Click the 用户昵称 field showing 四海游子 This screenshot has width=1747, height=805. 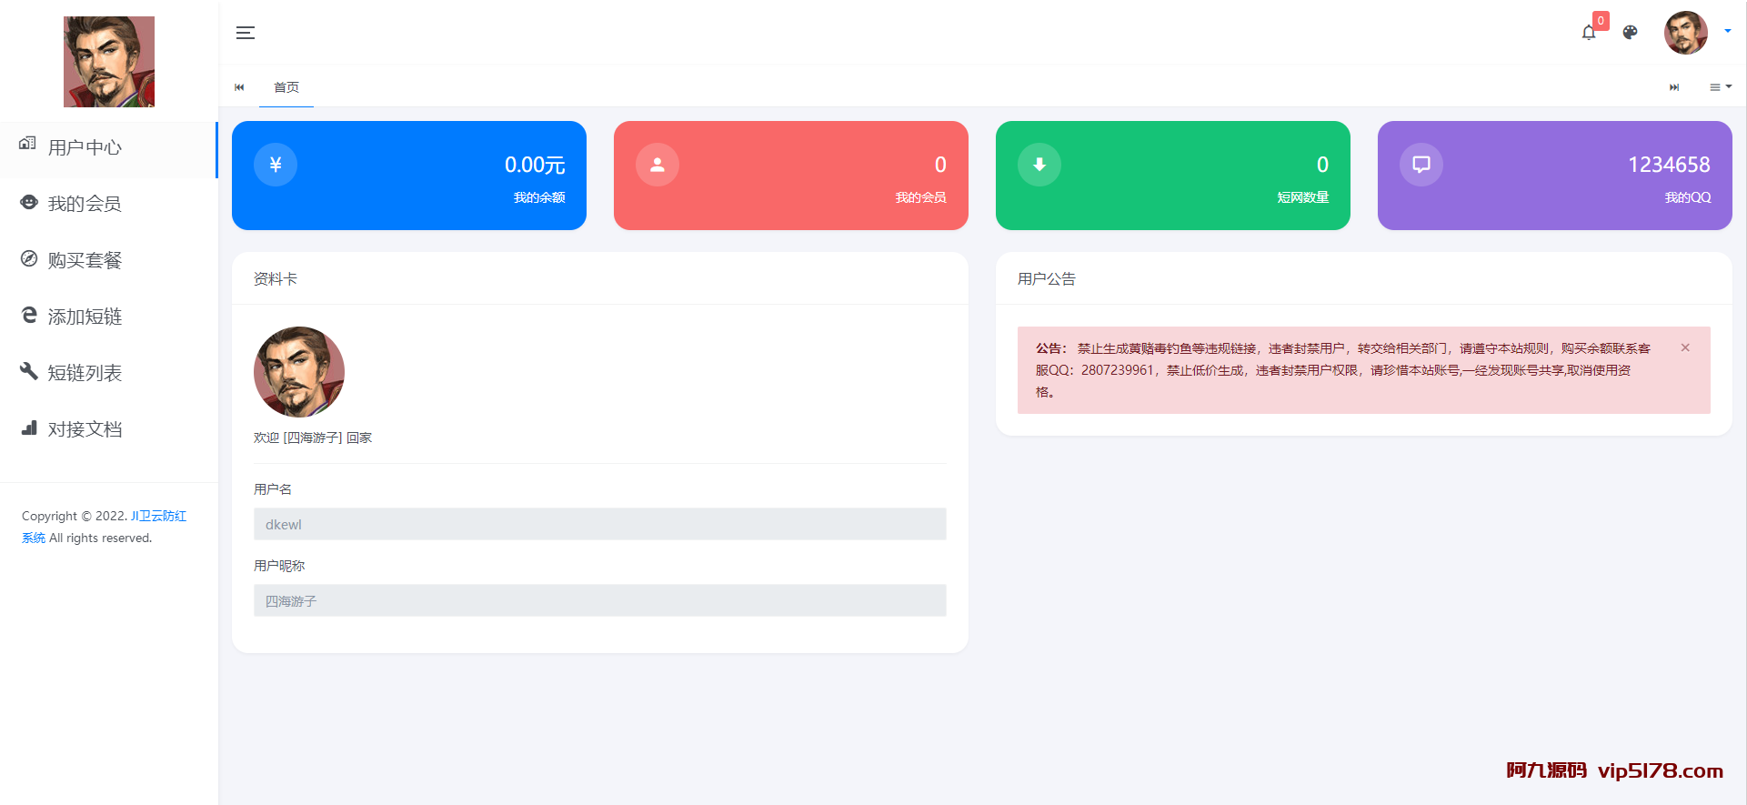tap(600, 600)
